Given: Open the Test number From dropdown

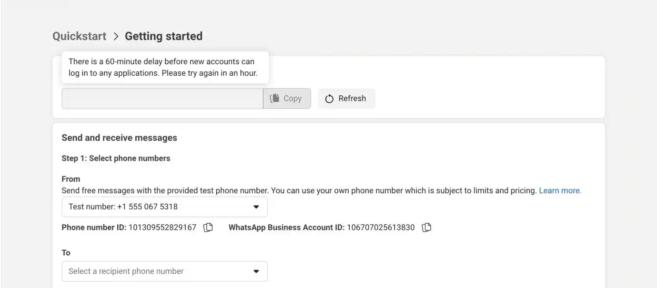Looking at the screenshot, I should pyautogui.click(x=164, y=207).
